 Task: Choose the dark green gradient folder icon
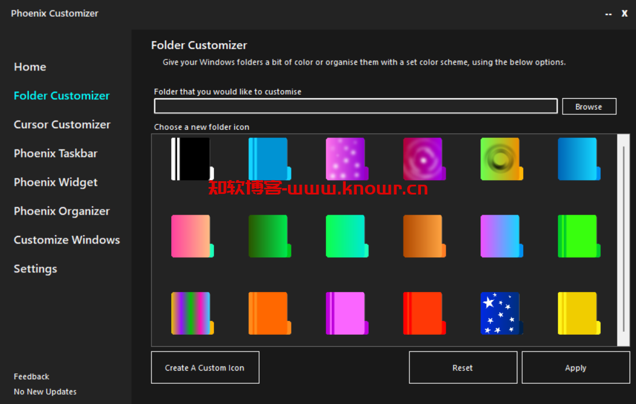point(270,236)
